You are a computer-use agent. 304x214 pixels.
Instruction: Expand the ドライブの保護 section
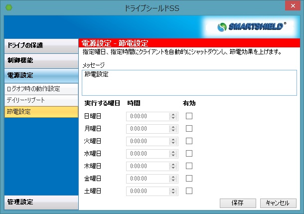pyautogui.click(x=40, y=45)
